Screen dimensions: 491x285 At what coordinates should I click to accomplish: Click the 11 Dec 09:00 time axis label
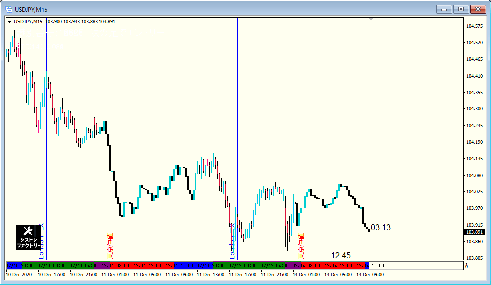pos(179,275)
